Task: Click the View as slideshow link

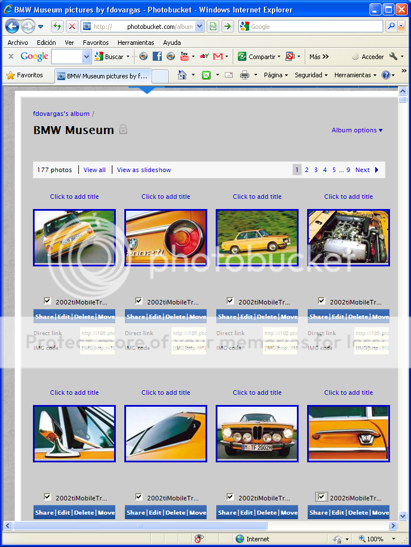Action: (144, 170)
